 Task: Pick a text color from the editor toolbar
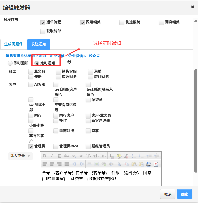pyautogui.click(x=112, y=156)
